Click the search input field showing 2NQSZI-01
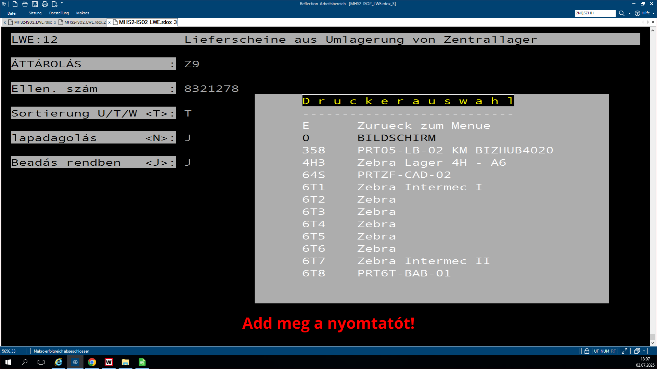657x369 pixels. click(x=595, y=13)
